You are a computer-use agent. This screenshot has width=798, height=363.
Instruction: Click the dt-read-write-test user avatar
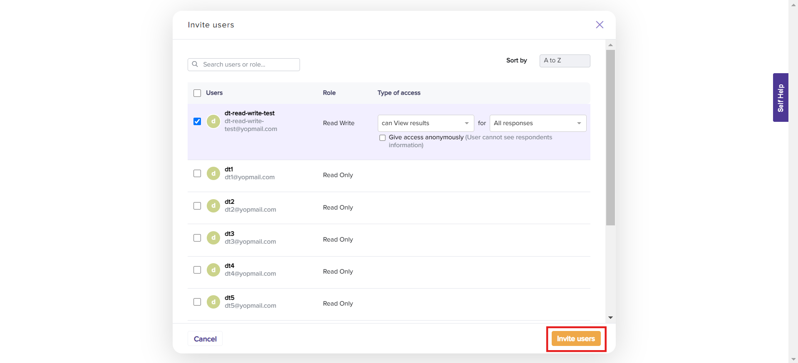coord(213,121)
